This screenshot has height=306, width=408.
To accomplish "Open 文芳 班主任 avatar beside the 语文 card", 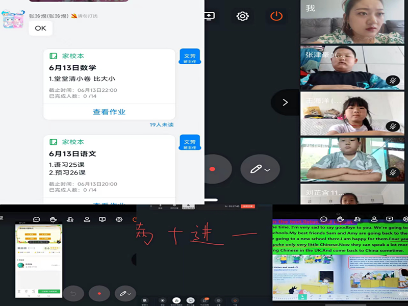I will tap(190, 142).
